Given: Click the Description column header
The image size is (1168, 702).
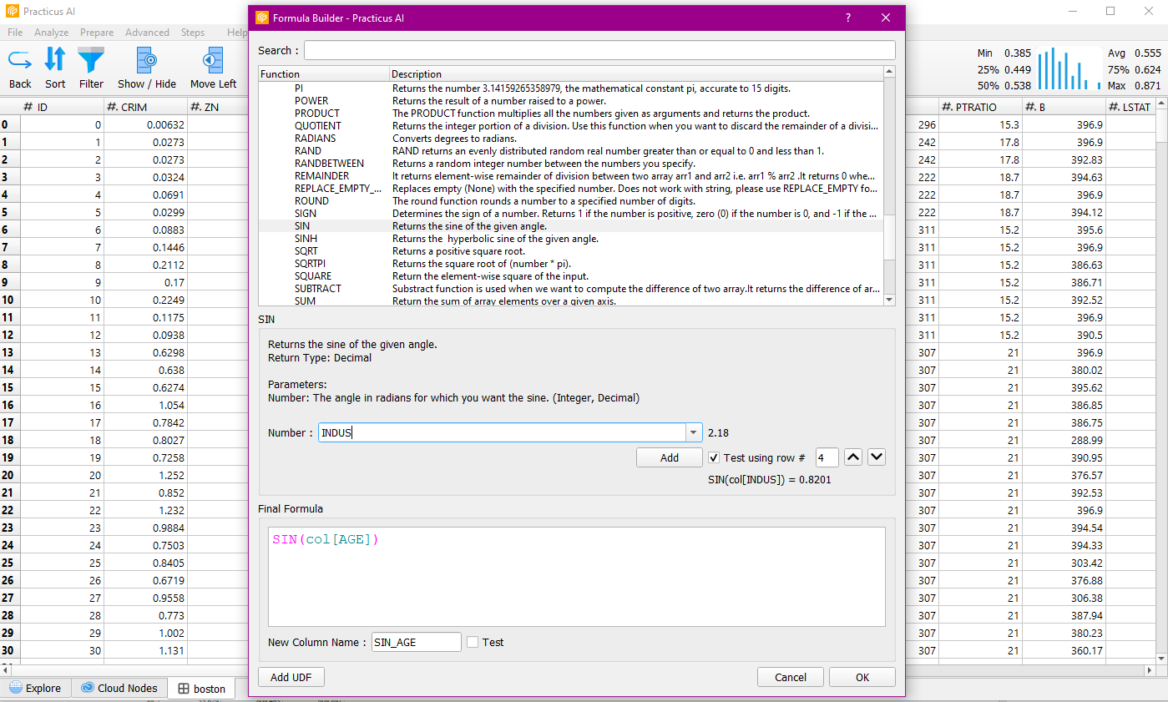Looking at the screenshot, I should click(636, 73).
